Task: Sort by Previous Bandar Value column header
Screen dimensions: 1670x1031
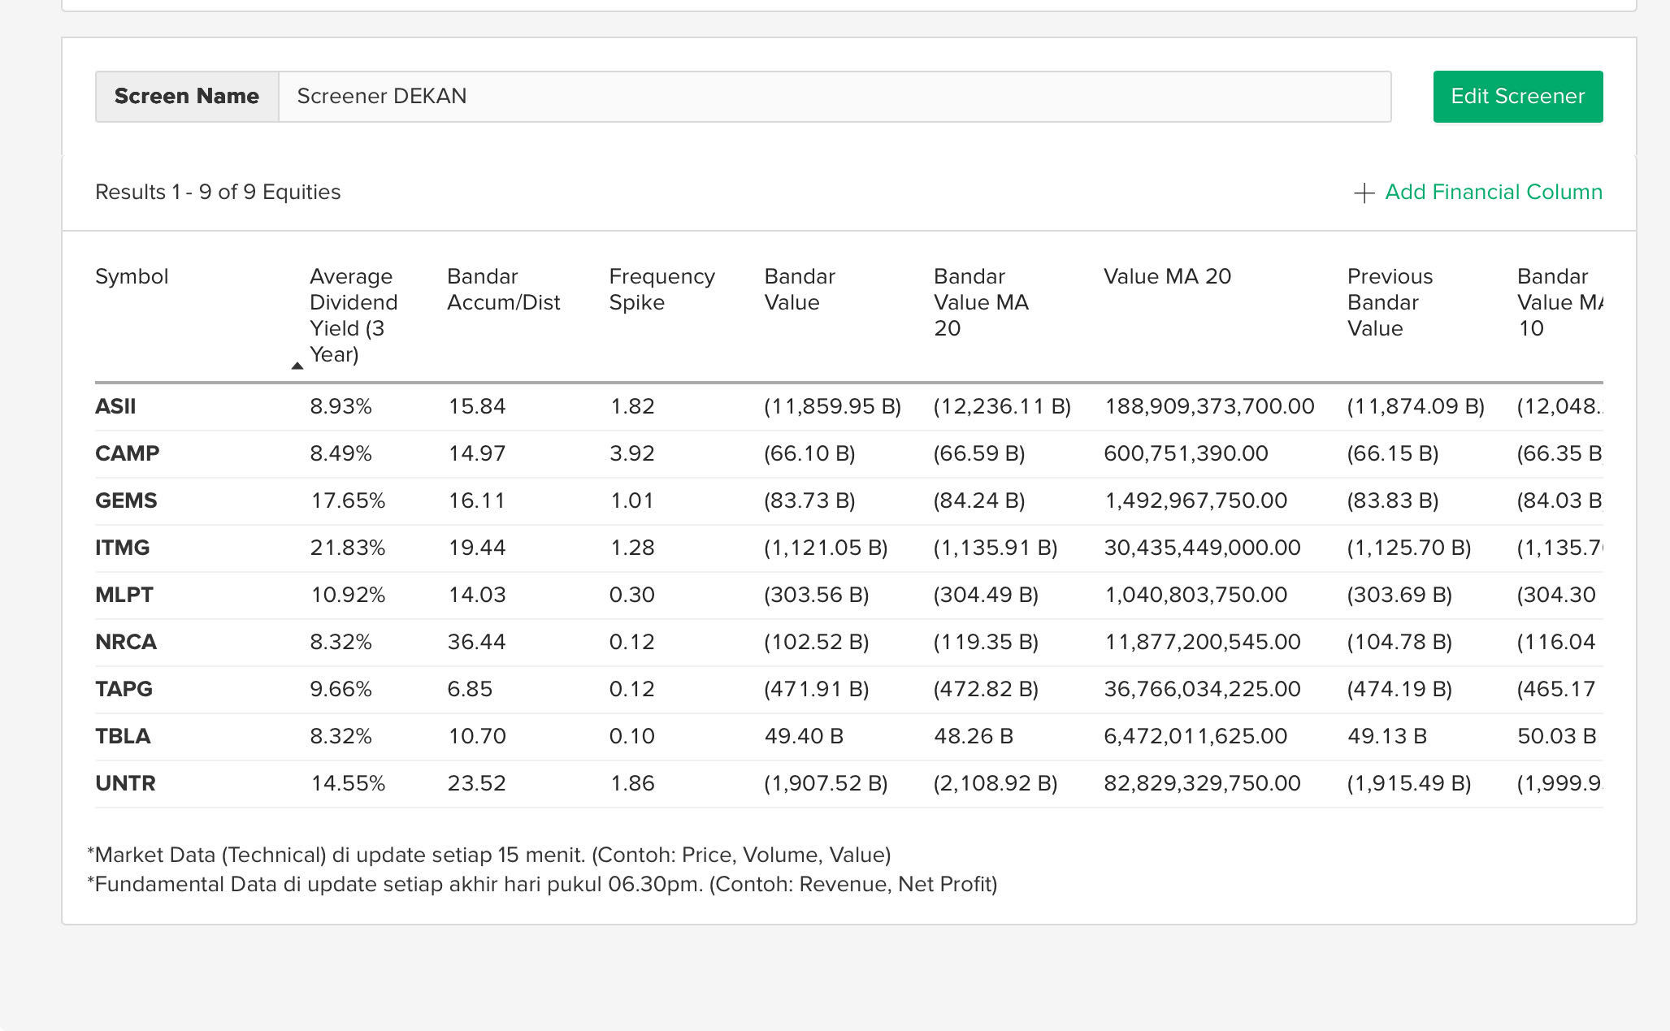Action: [1390, 302]
